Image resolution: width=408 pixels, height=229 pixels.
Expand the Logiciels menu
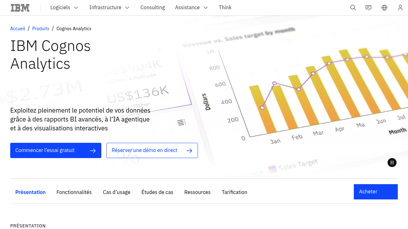[x=64, y=8]
